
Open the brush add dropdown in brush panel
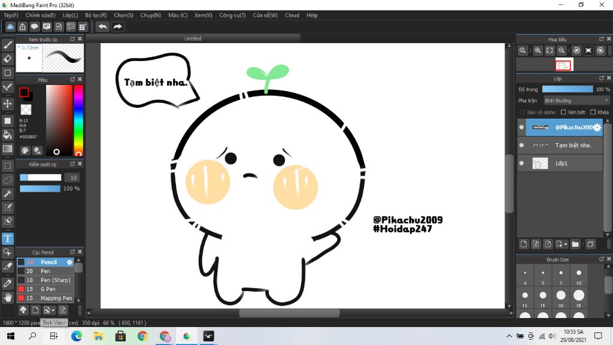[53, 311]
